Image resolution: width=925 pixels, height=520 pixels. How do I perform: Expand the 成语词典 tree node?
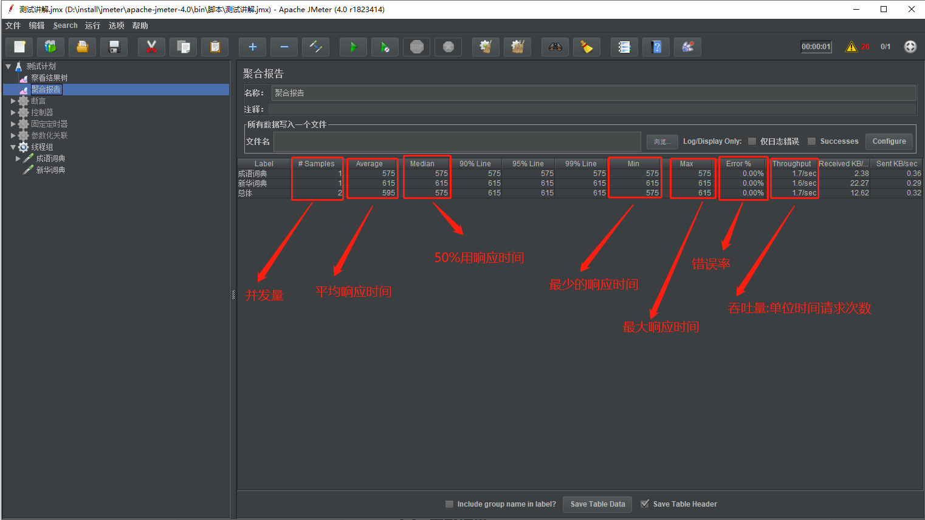18,159
